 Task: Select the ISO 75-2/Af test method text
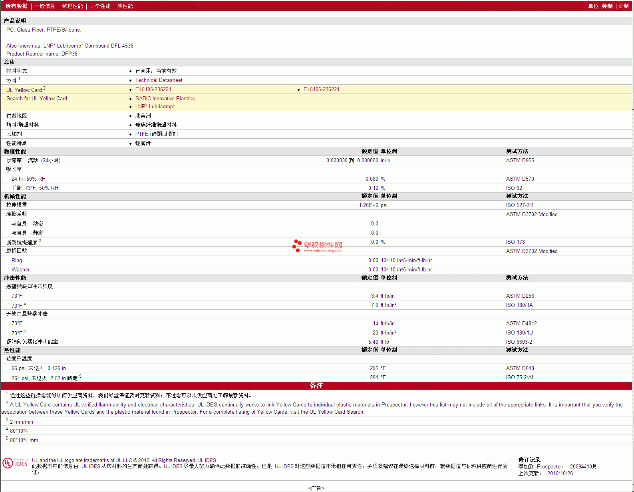point(519,378)
